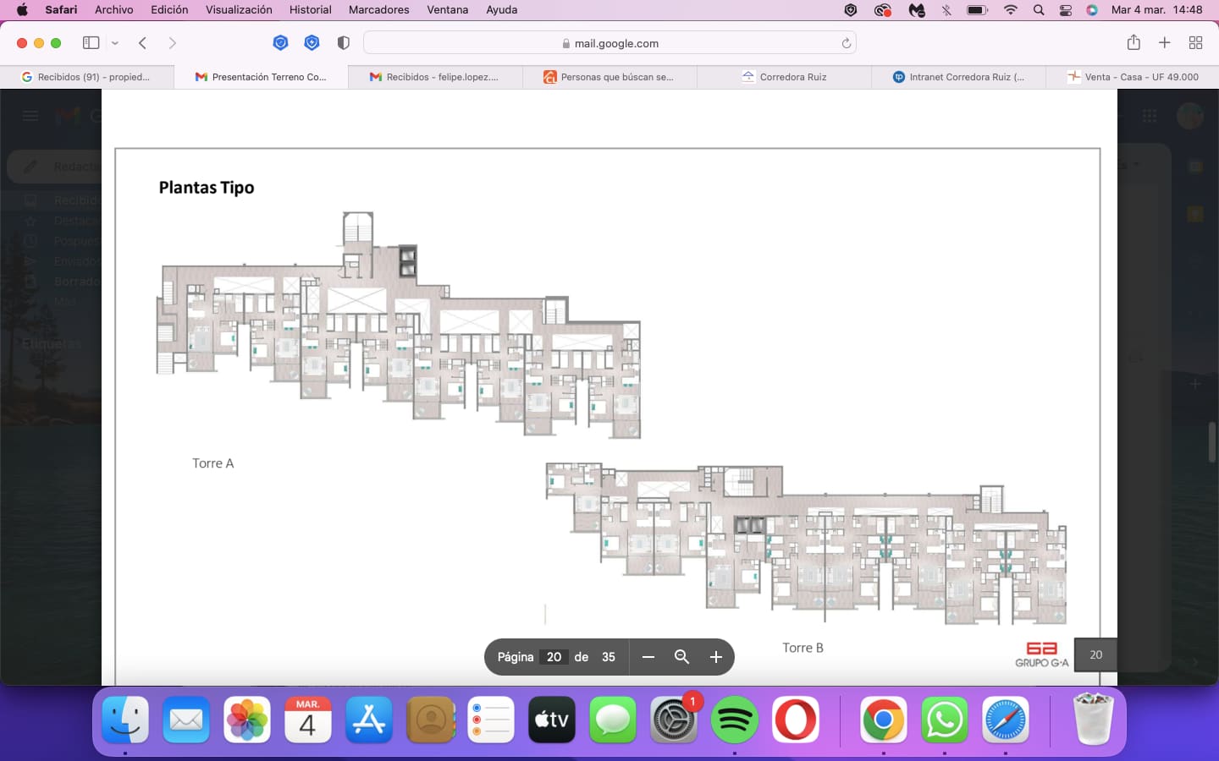Open Spotlight search in the menu bar
This screenshot has height=761, width=1219.
click(1039, 10)
